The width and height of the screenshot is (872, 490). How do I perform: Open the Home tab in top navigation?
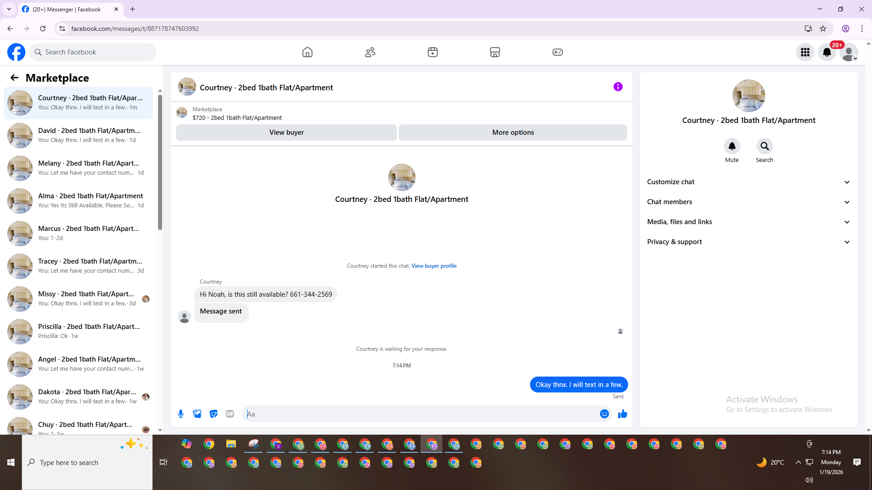pyautogui.click(x=307, y=52)
